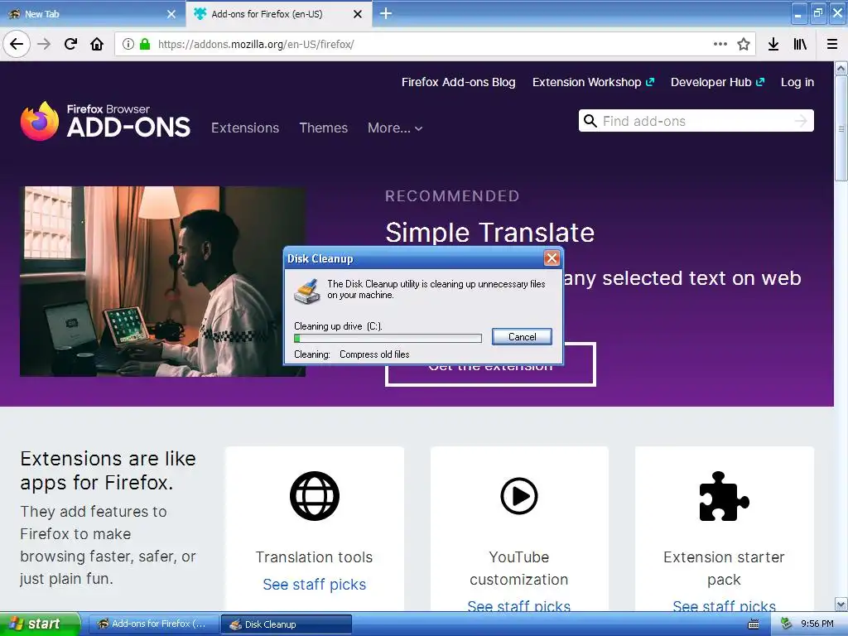This screenshot has height=636, width=848.
Task: Submit search with the arrow in Find add-ons
Action: coord(801,121)
